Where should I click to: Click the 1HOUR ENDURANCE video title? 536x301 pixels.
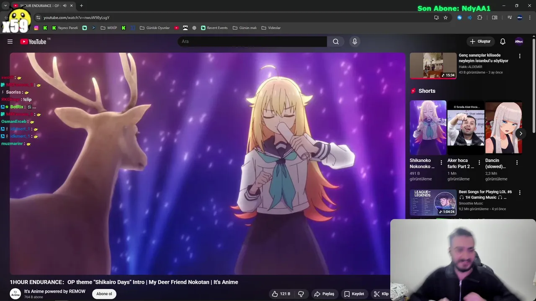tap(124, 282)
